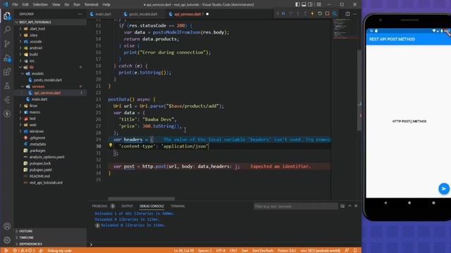451x253 pixels.
Task: Expand the TIMELINE section
Action: pos(50,238)
